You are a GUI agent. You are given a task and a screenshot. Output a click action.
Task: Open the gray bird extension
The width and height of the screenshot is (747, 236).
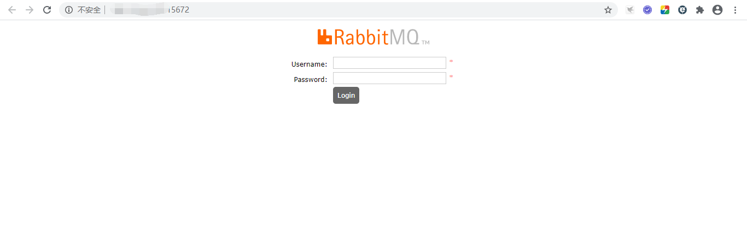[630, 10]
